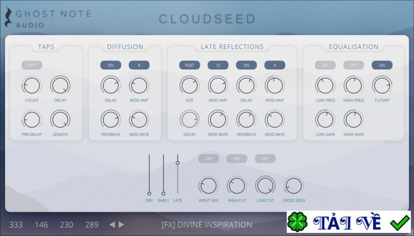Click the CLOUDSEED title text
The width and height of the screenshot is (414, 236).
[x=208, y=19]
